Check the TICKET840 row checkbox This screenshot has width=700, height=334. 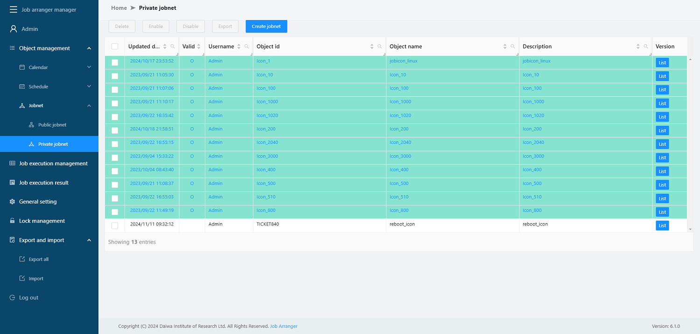[115, 225]
